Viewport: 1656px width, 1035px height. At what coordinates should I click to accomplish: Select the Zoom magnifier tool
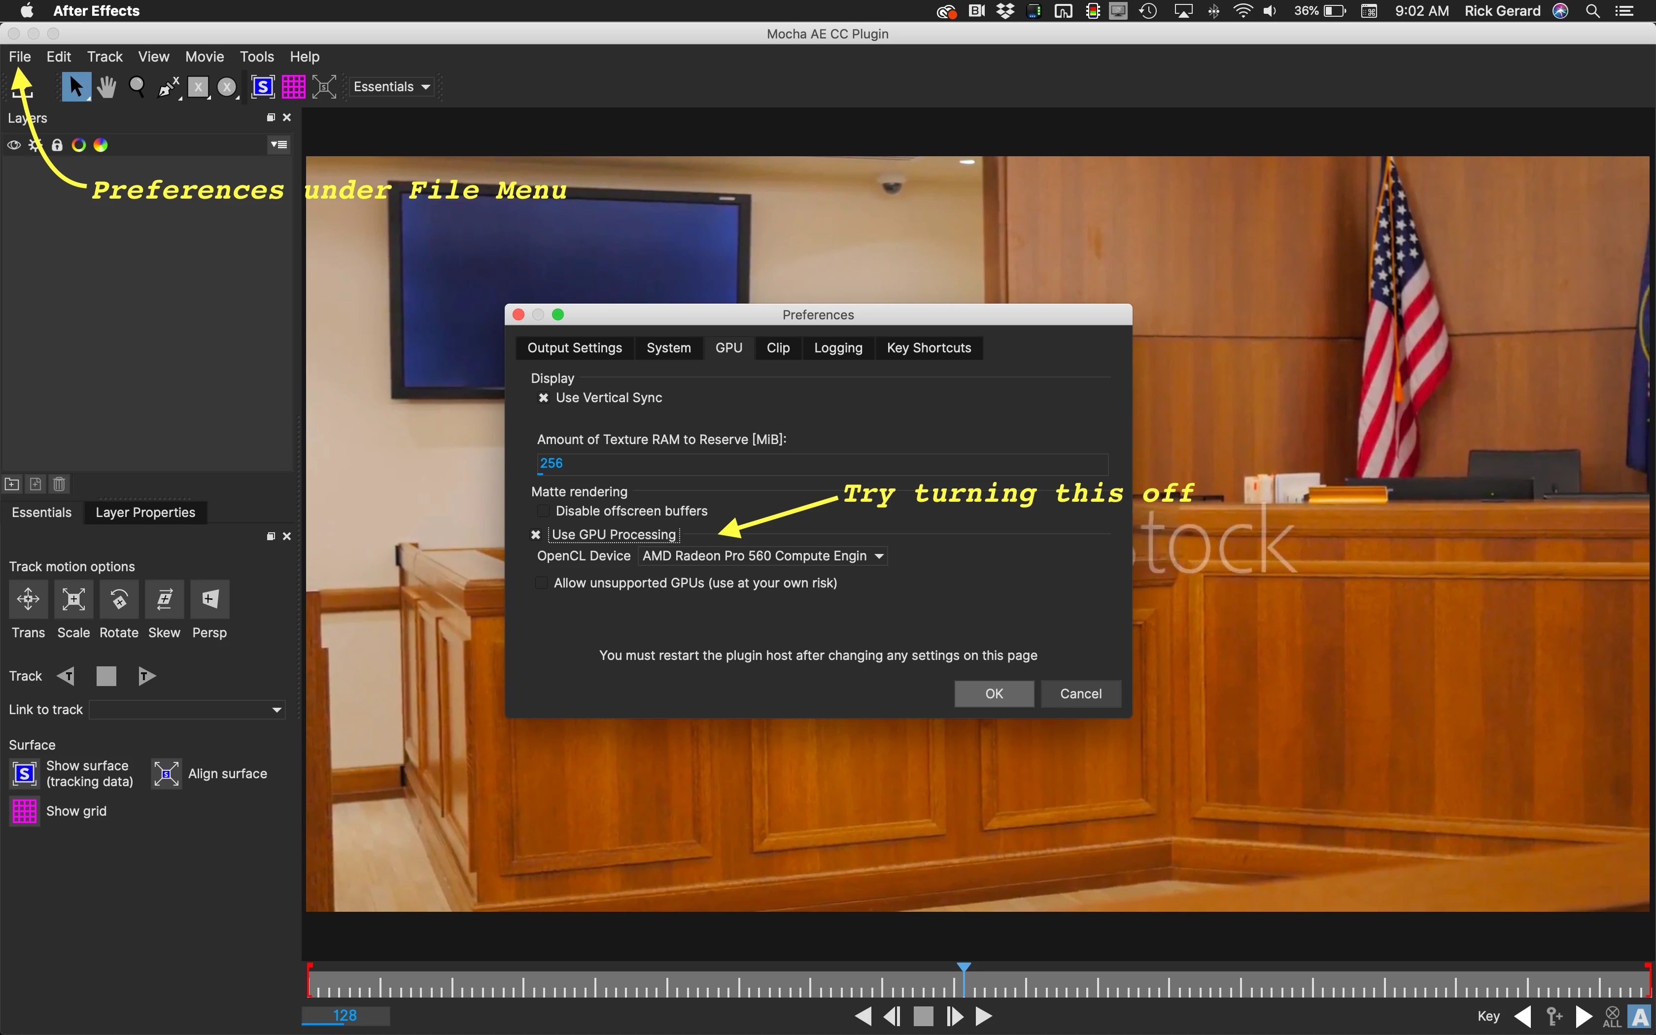[137, 87]
